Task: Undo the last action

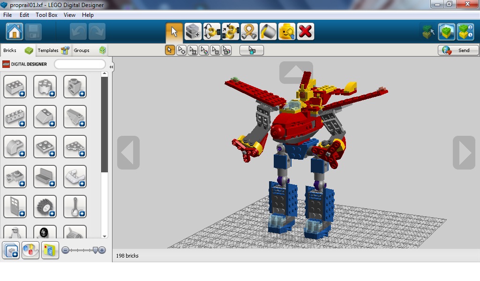Action: [78, 31]
